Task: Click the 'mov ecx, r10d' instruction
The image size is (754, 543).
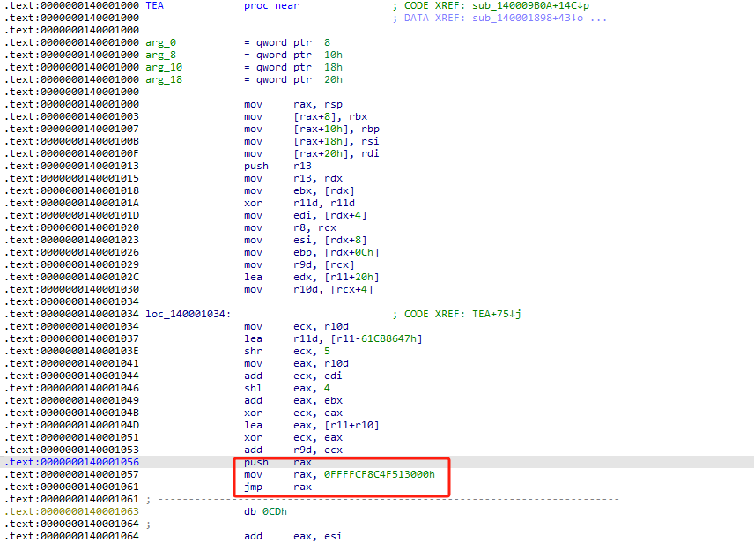Action: pos(297,327)
